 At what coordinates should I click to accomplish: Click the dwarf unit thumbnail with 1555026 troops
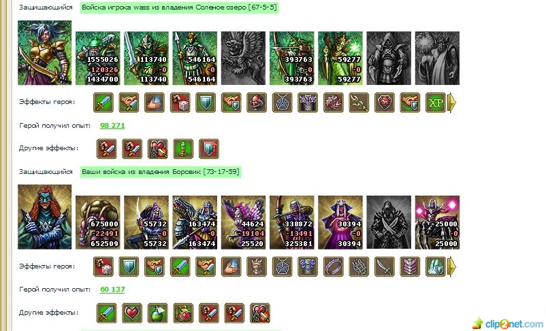click(x=98, y=58)
